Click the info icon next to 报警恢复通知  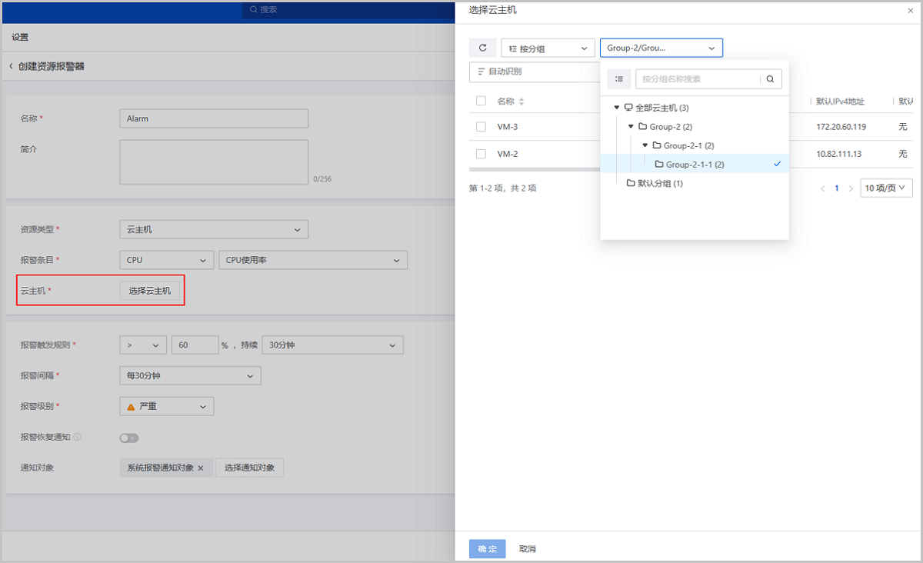tap(77, 437)
